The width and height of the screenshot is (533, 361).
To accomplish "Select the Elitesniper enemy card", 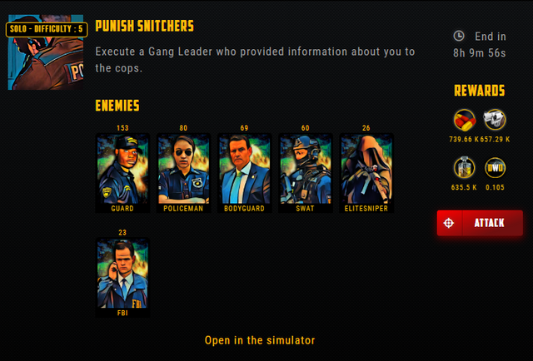I will point(366,173).
